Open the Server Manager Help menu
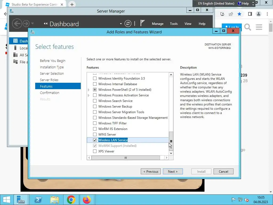This screenshot has width=273, height=205. tap(202, 24)
